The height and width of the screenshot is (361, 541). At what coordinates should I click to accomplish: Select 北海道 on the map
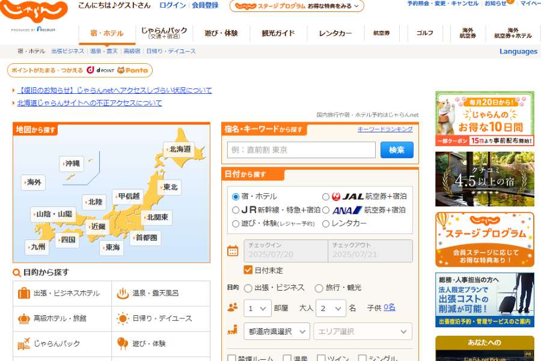point(178,149)
